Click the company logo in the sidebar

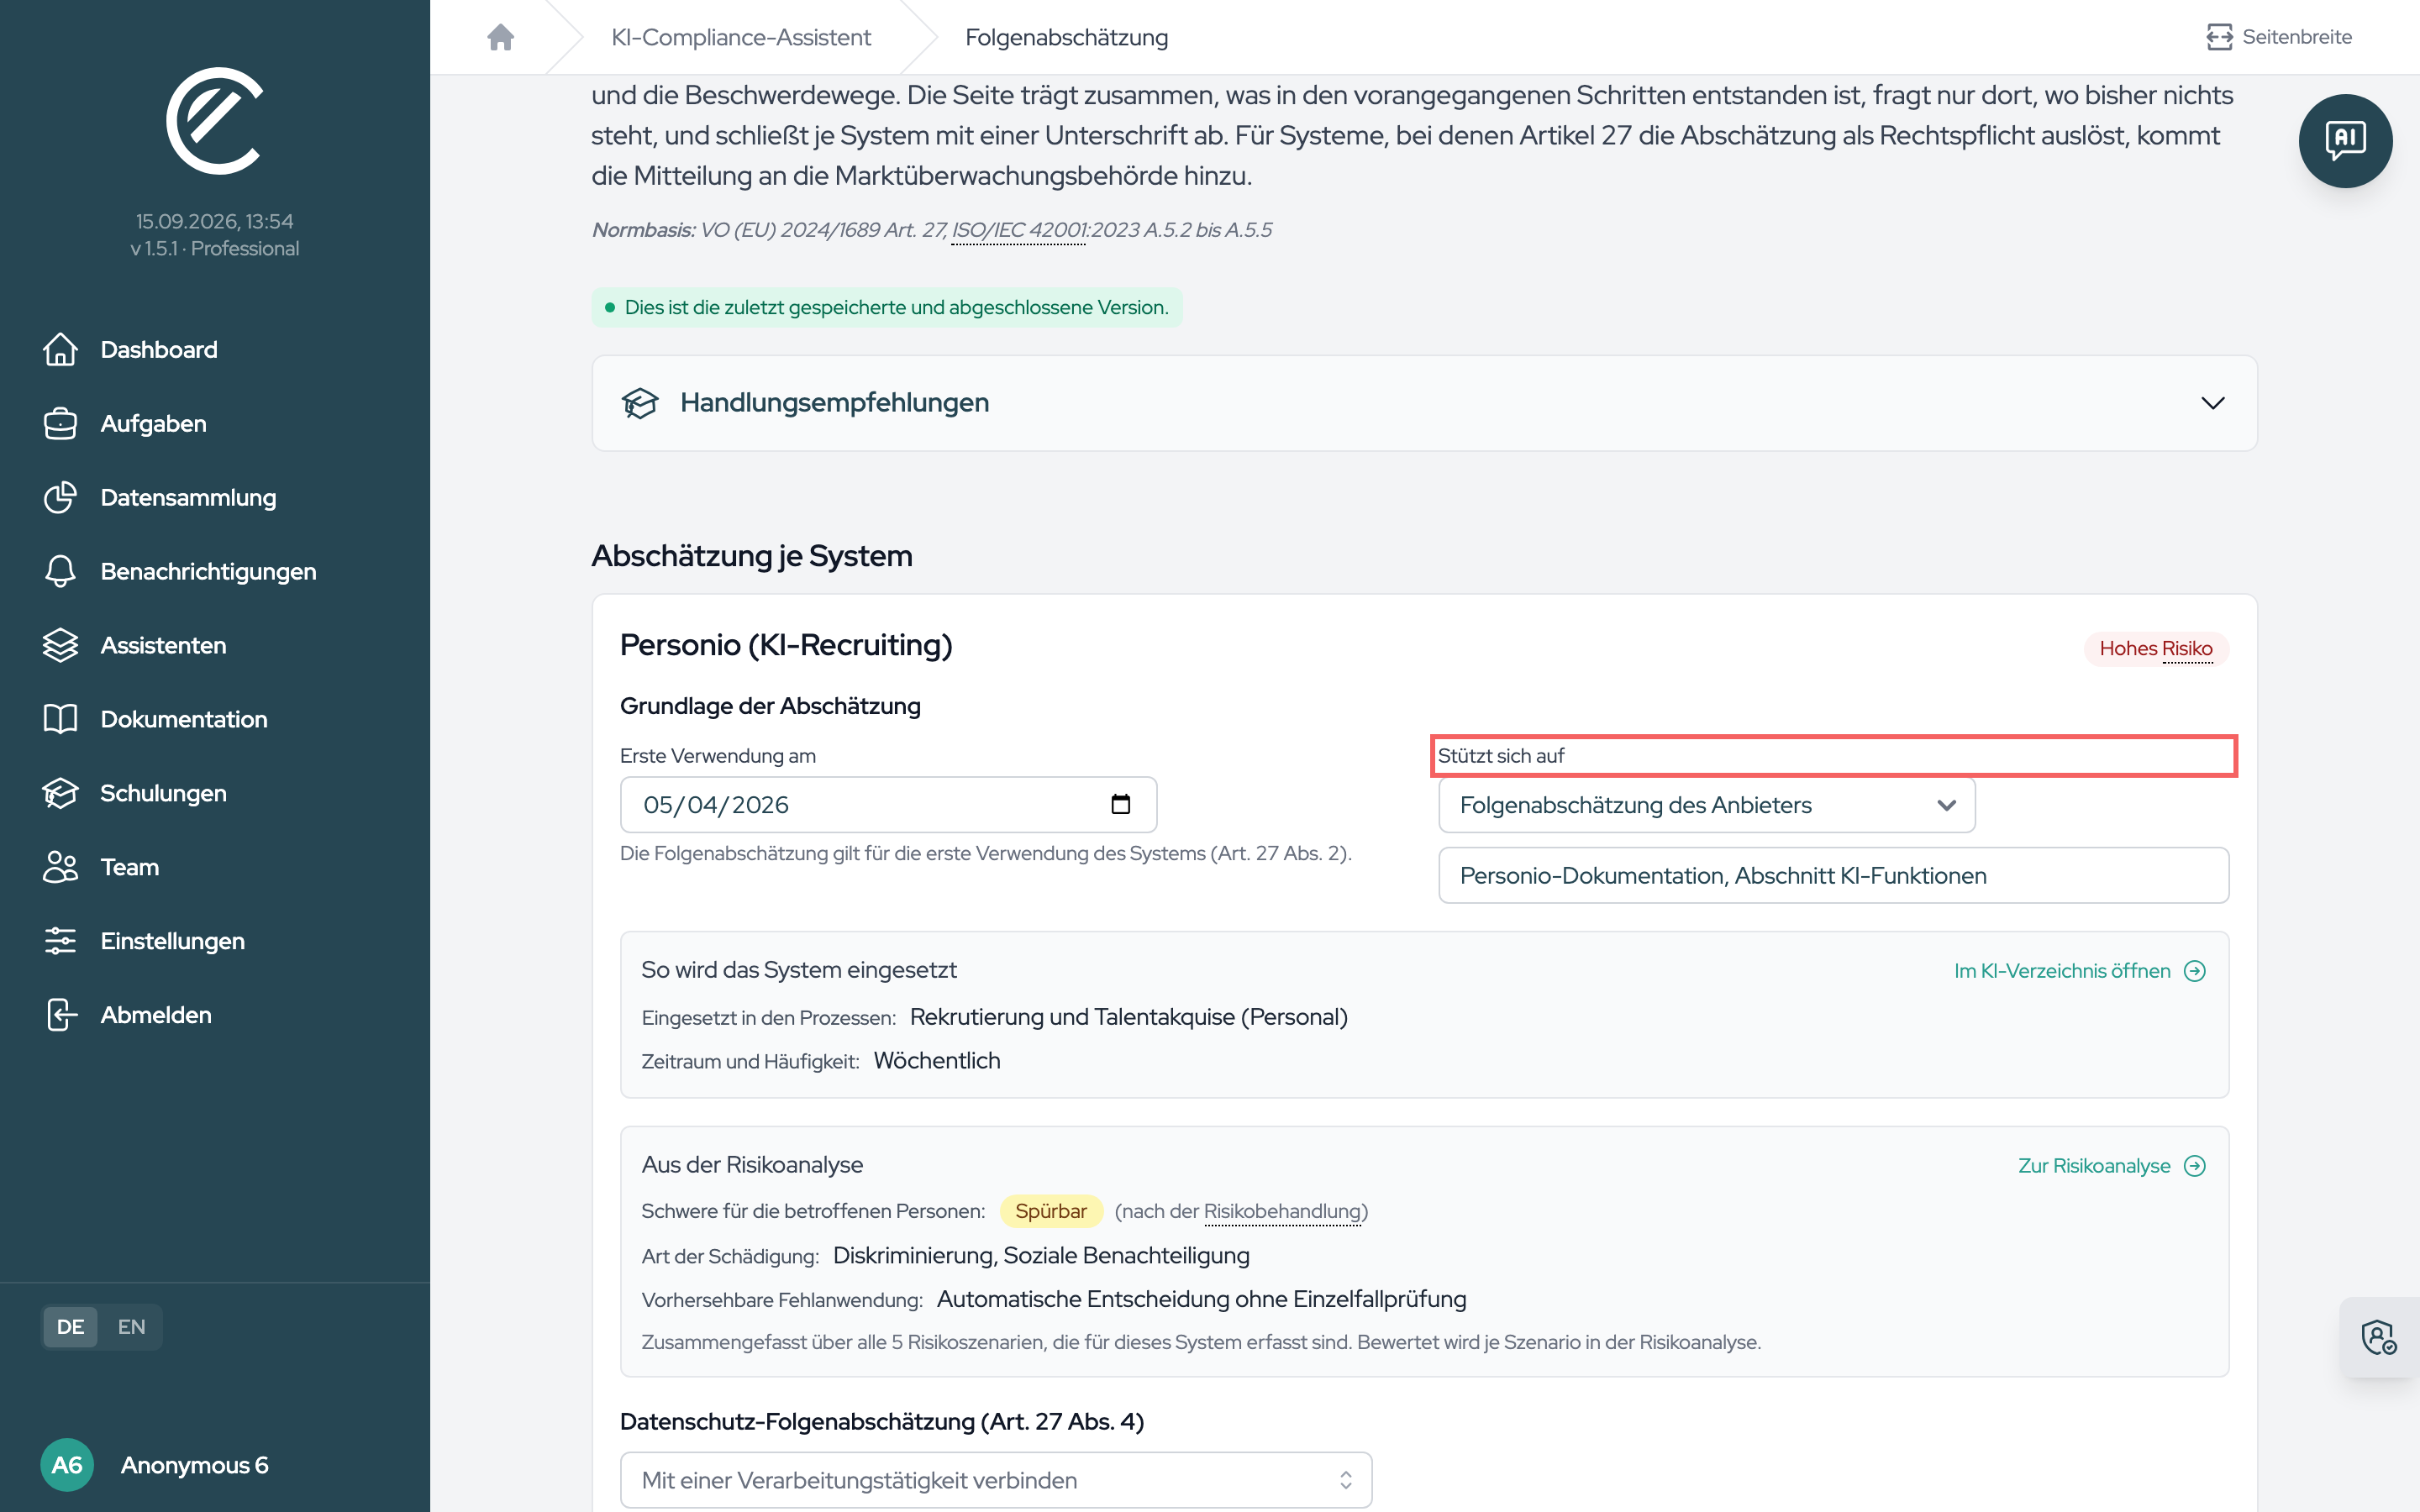pos(214,121)
